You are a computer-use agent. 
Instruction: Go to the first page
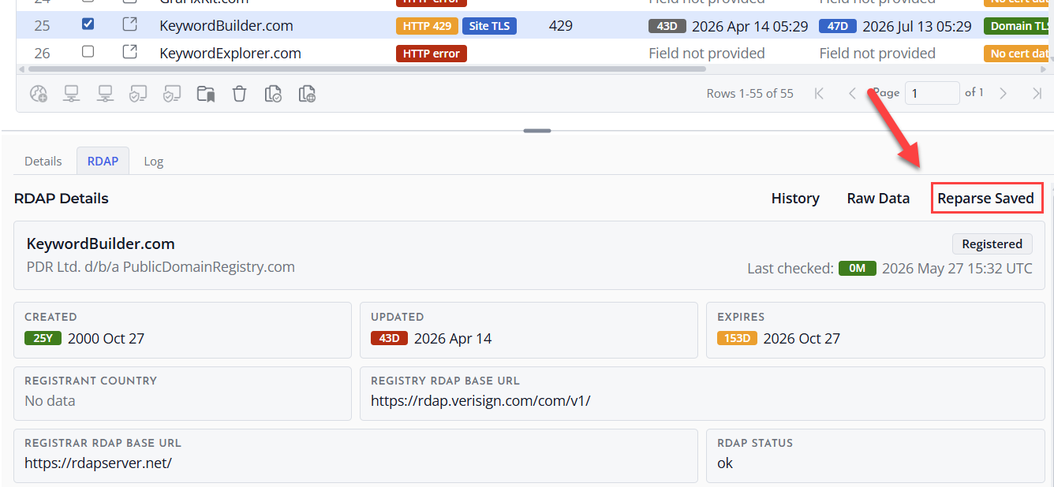819,93
